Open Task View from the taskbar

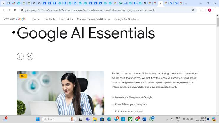click(80, 119)
